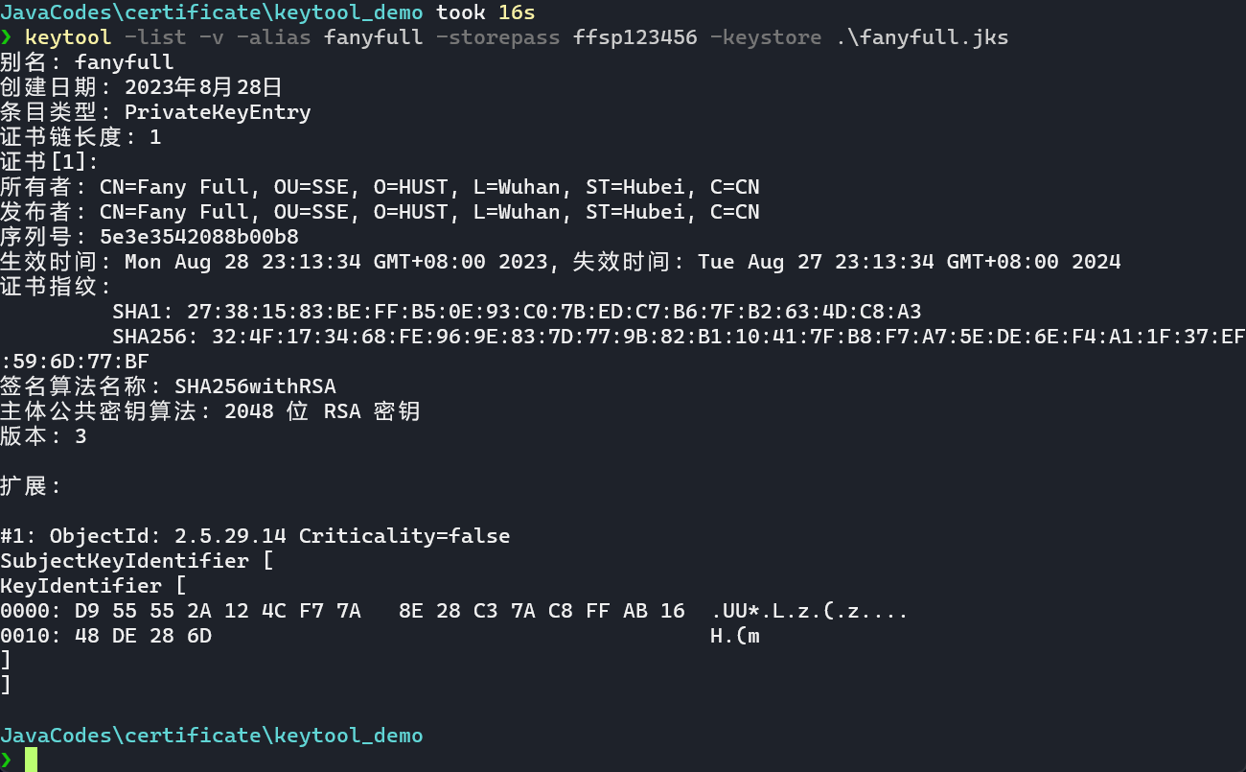Click the SubjectKeyIdentifier line
The width and height of the screenshot is (1246, 772).
[x=137, y=560]
